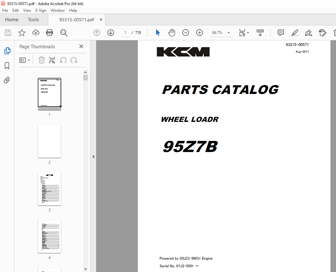This screenshot has width=336, height=272.
Task: Click the cloud upload icon
Action: coord(36,33)
